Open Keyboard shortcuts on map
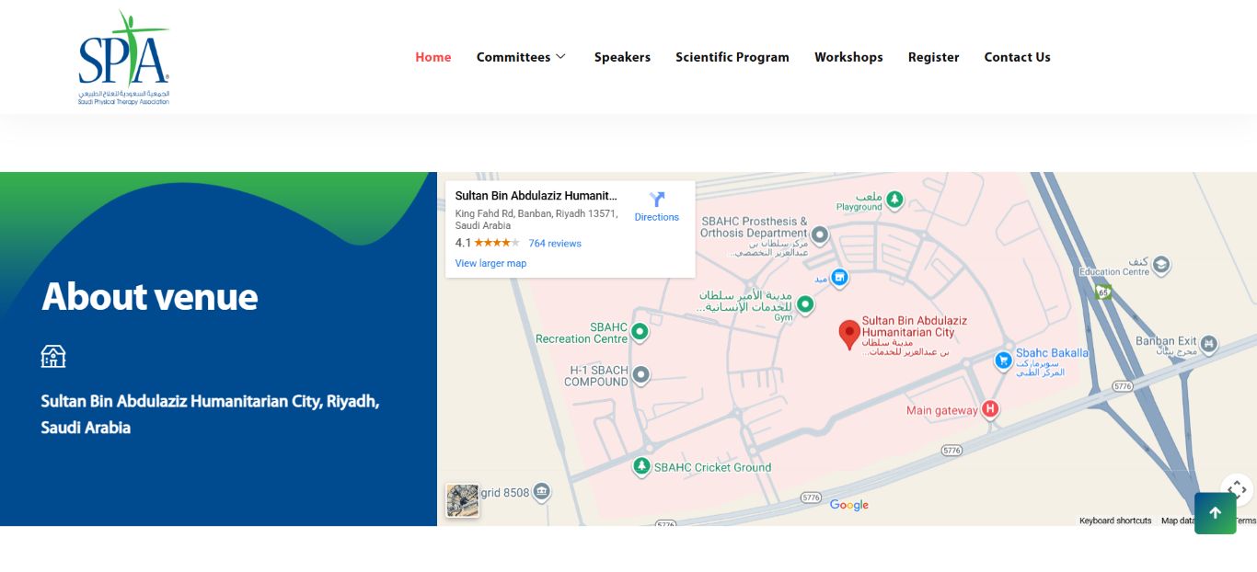The image size is (1257, 572). pos(1115,521)
